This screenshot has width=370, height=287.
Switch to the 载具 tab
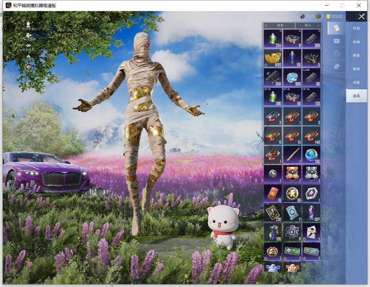pos(356,69)
